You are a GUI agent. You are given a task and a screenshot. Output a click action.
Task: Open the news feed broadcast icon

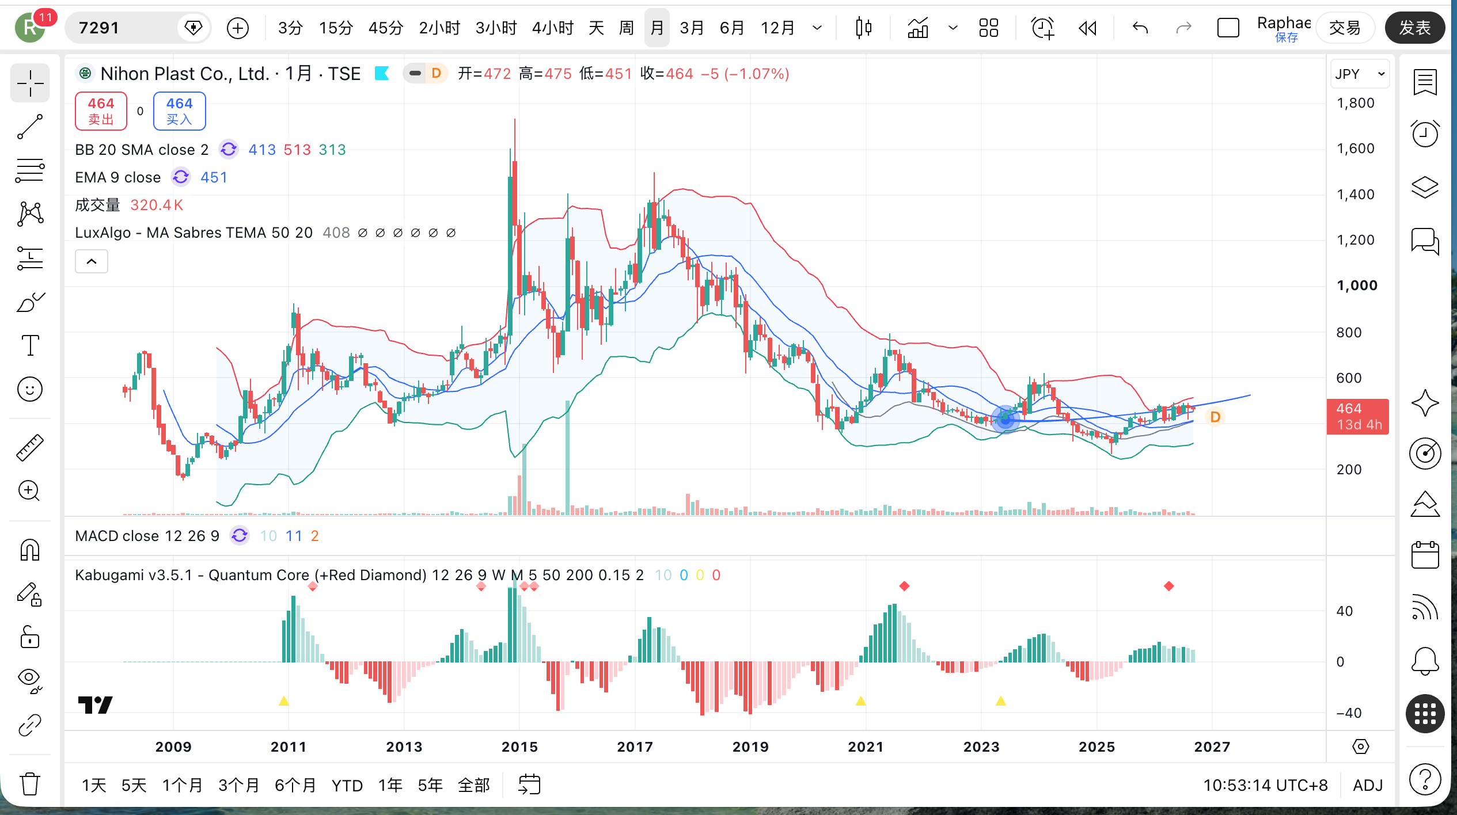1425,607
